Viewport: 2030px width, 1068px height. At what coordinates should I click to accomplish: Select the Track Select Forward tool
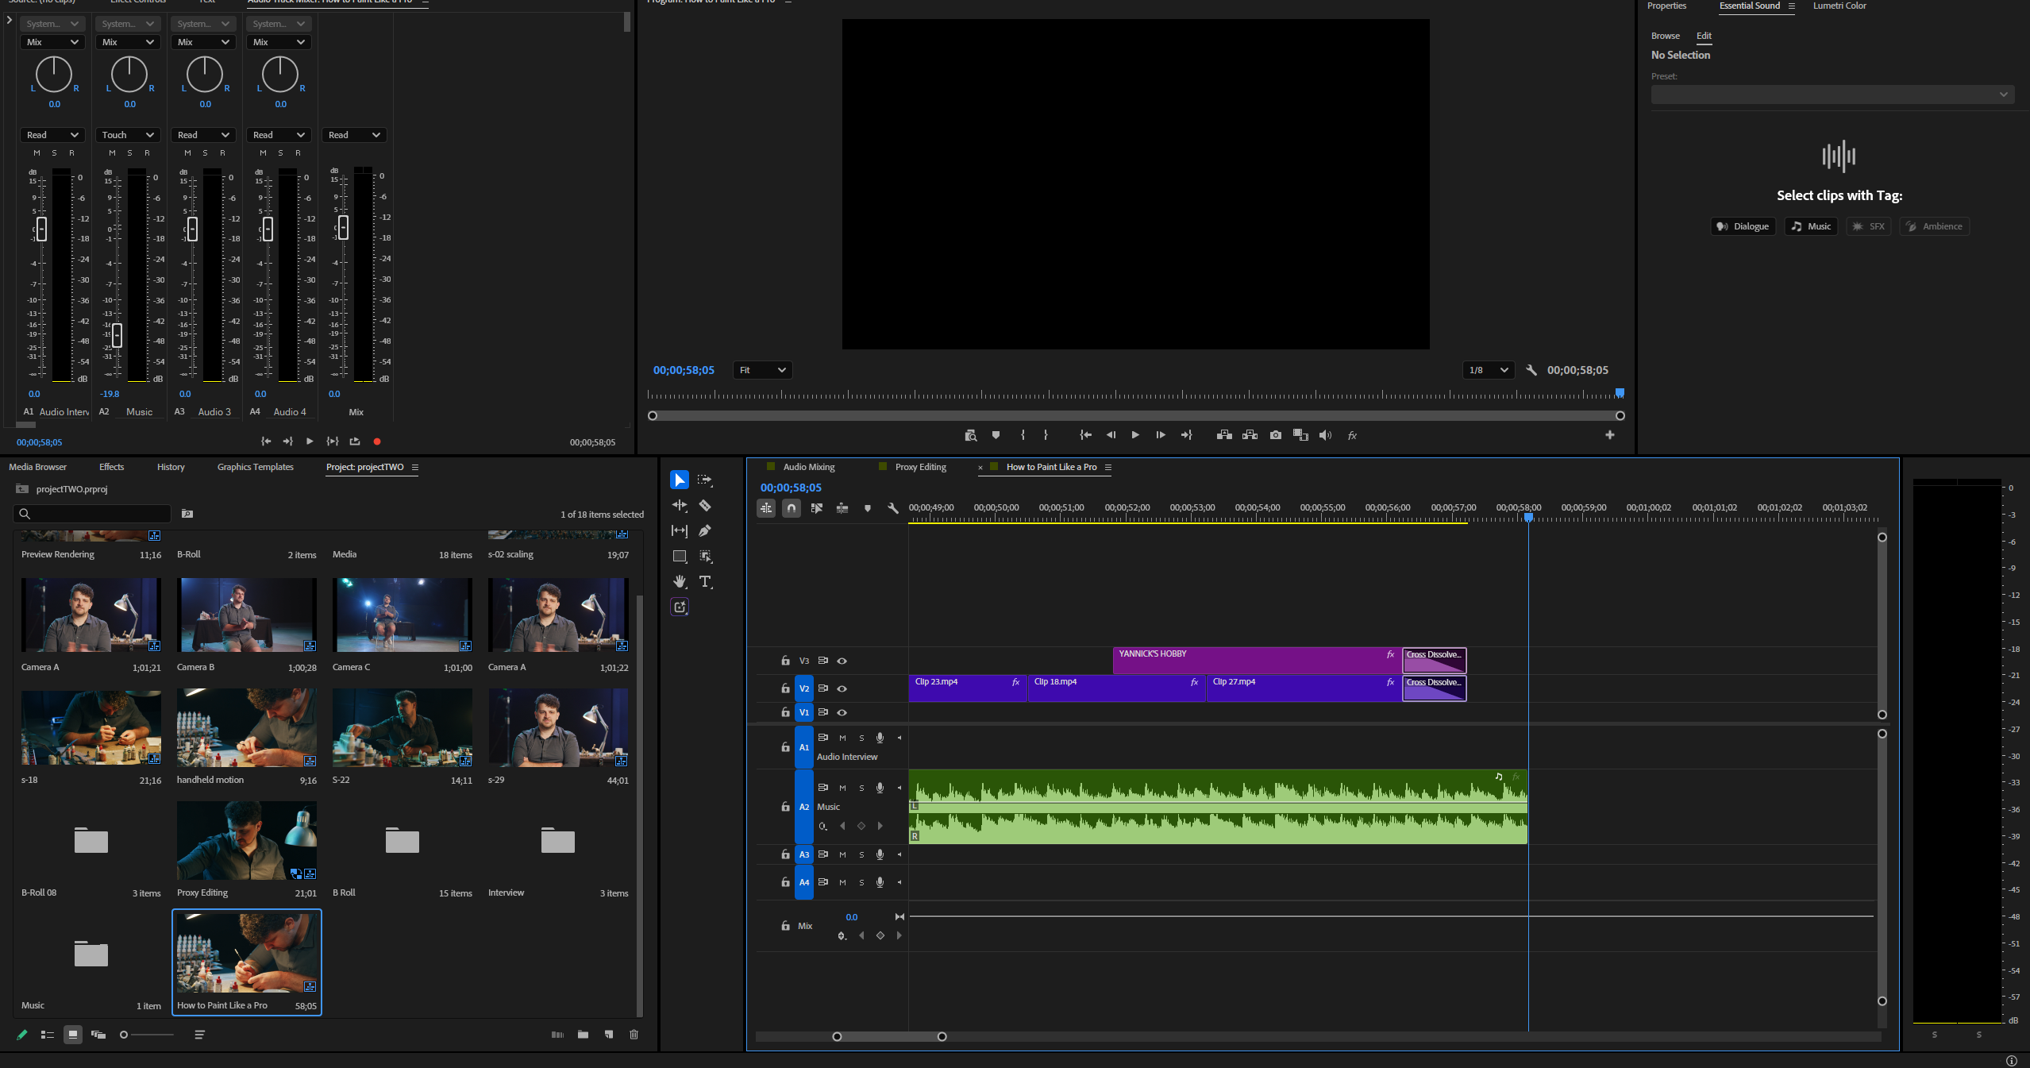(705, 480)
